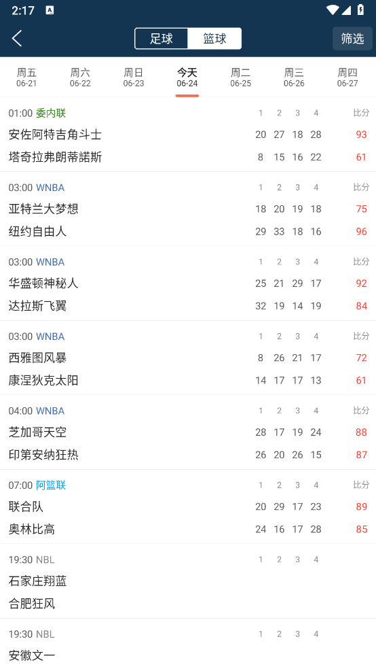The height and width of the screenshot is (669, 376).
Task: Tap the 芝加哥天空 team name
Action: point(37,432)
